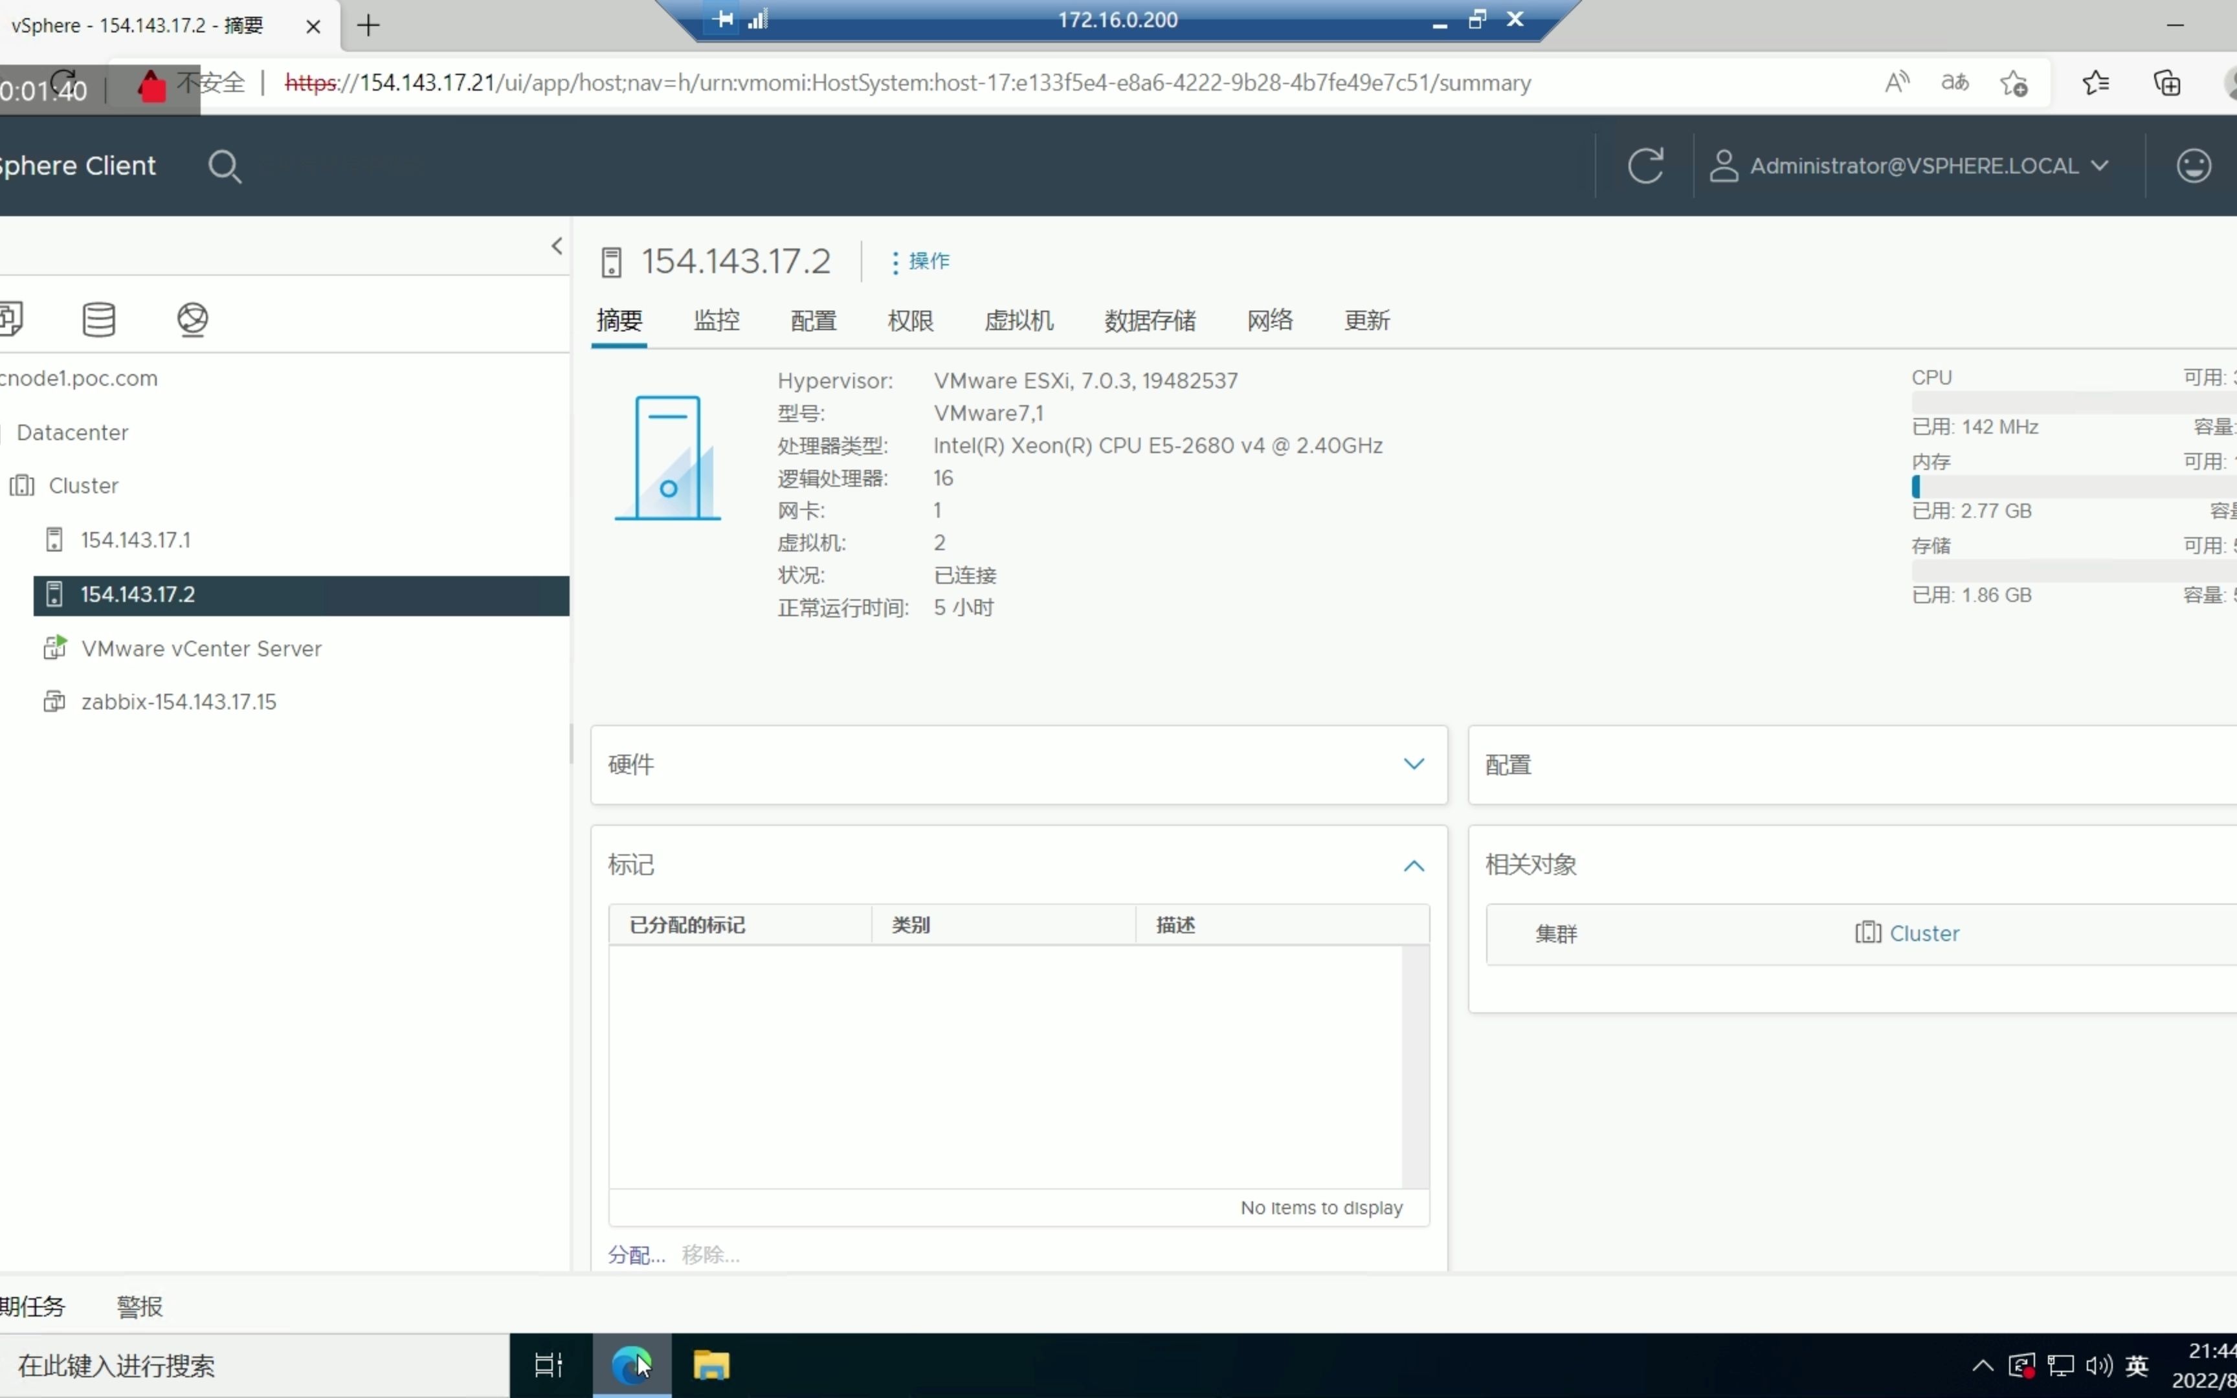The width and height of the screenshot is (2237, 1398).
Task: Click the 已分配的标记 column header
Action: click(x=739, y=926)
